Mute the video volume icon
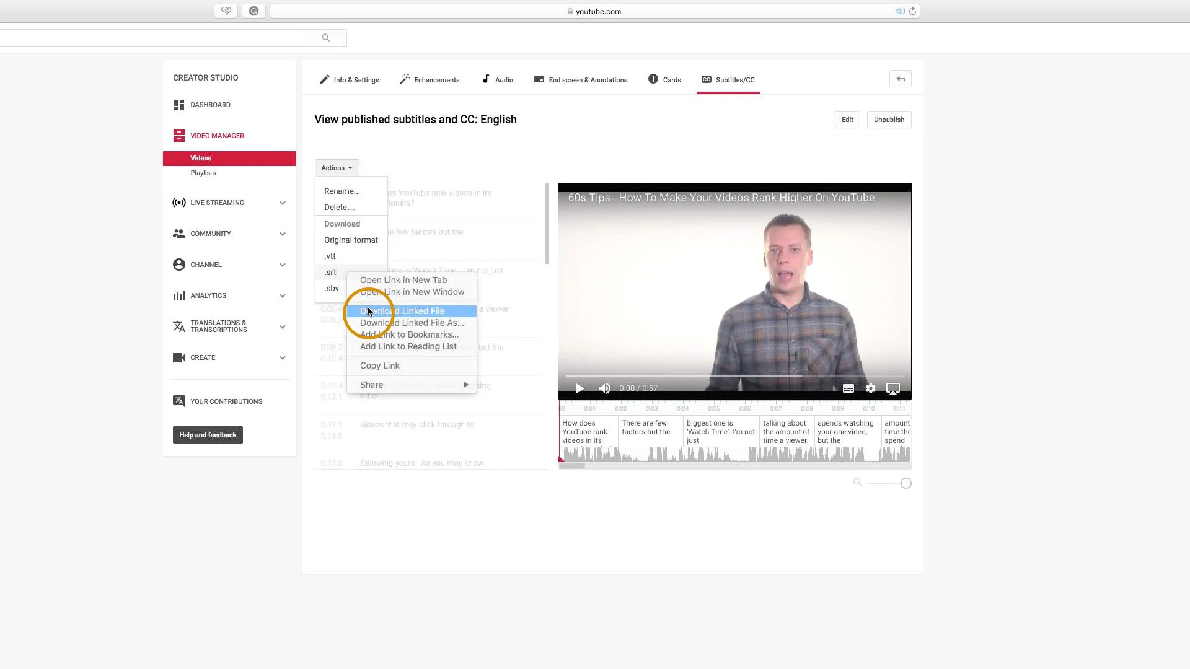Screen dimensions: 1190x669 605,388
